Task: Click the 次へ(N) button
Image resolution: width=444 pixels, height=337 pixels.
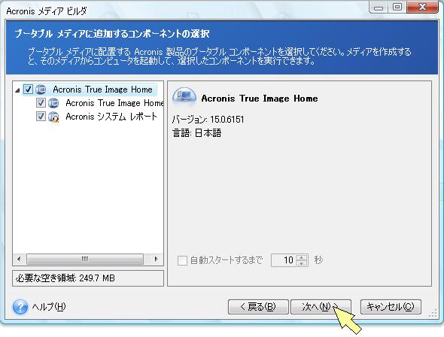Action: click(321, 307)
